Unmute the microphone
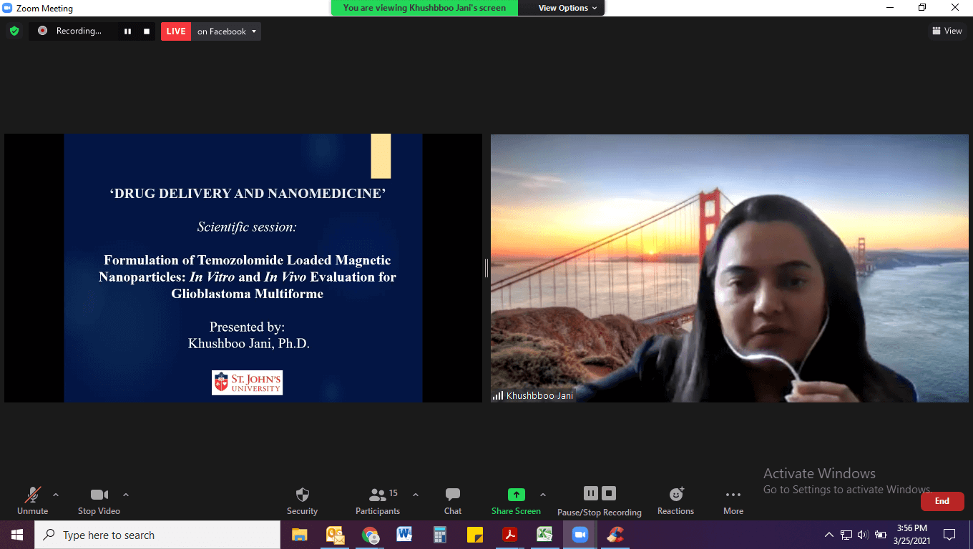Screen dimensions: 973x549 33,501
